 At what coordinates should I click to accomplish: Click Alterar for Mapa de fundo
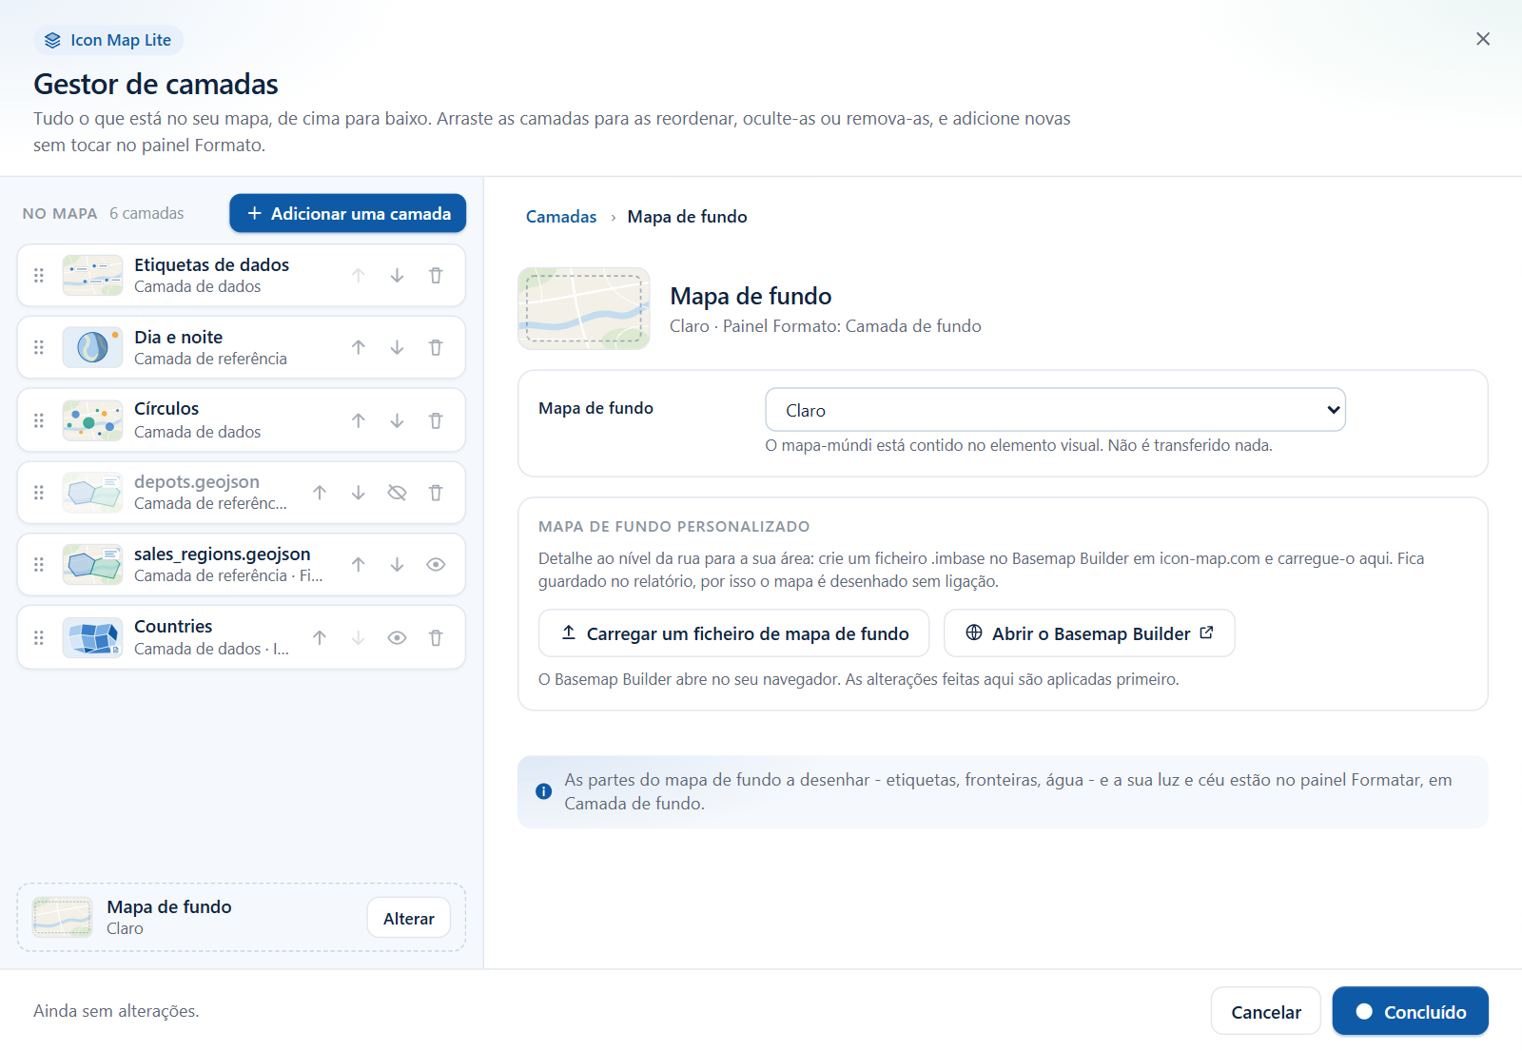coord(409,918)
